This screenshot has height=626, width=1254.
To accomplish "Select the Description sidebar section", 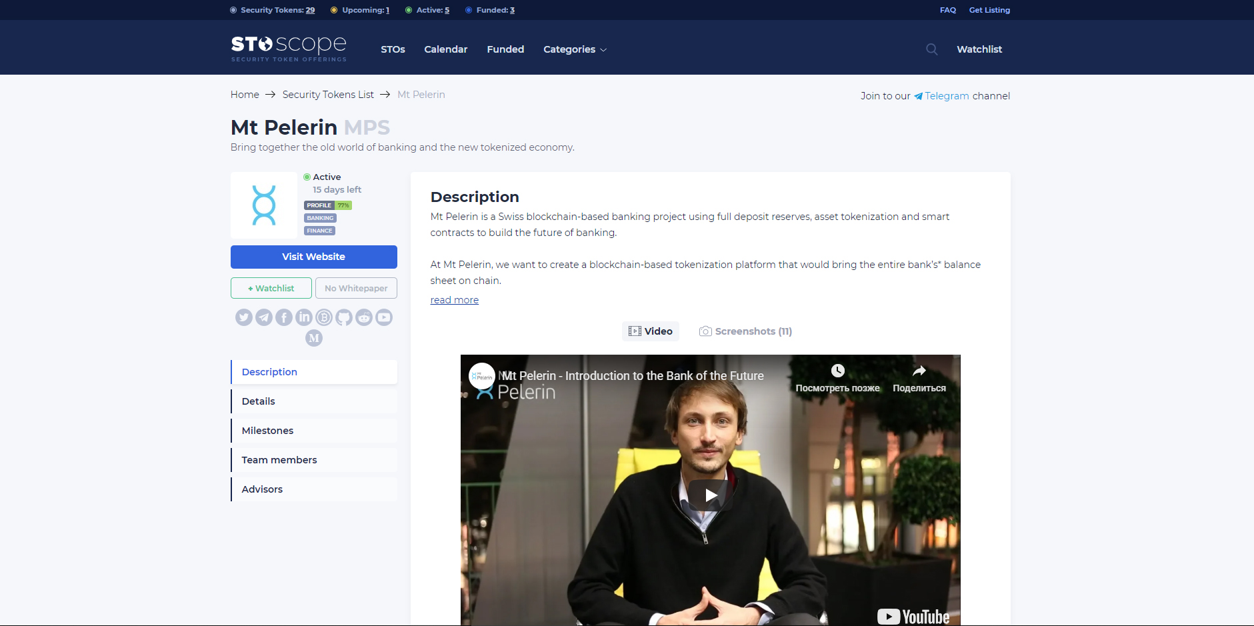I will tap(314, 372).
